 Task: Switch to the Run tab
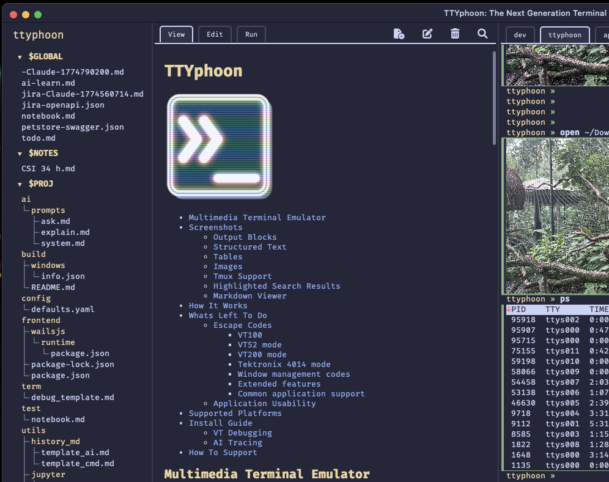pyautogui.click(x=251, y=34)
